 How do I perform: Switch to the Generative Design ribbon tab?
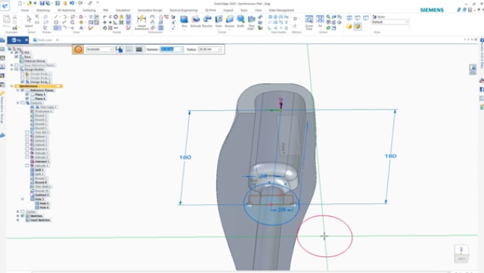tap(150, 10)
